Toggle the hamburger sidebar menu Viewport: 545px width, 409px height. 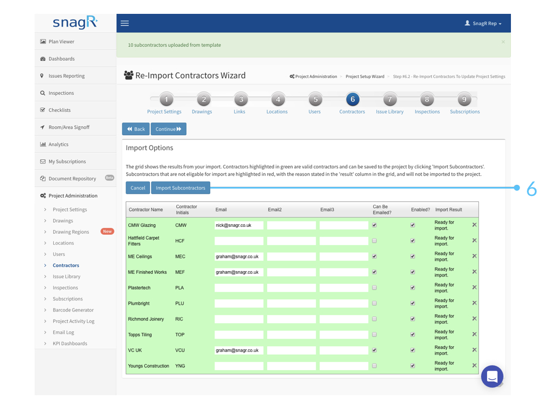pyautogui.click(x=125, y=23)
